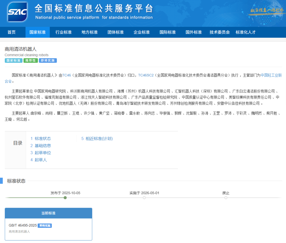Click the 即将实施 badge near the title
The image size is (286, 243).
[48, 60]
